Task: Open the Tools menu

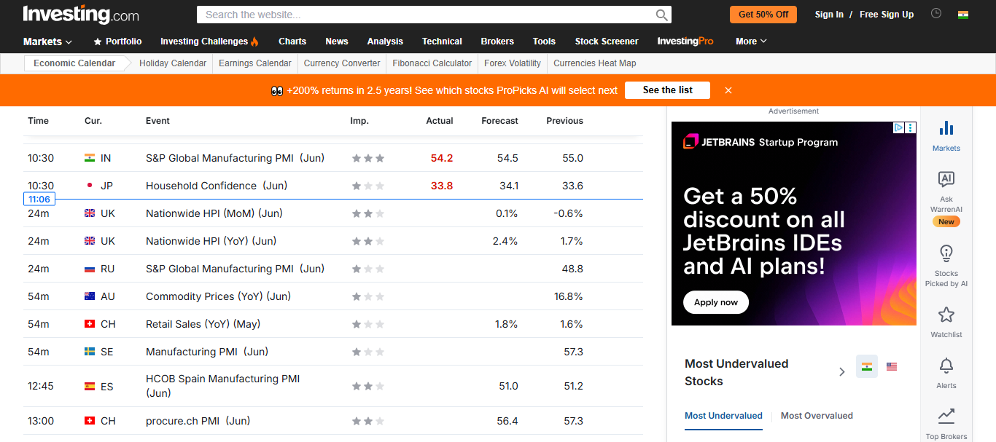Action: (x=544, y=42)
